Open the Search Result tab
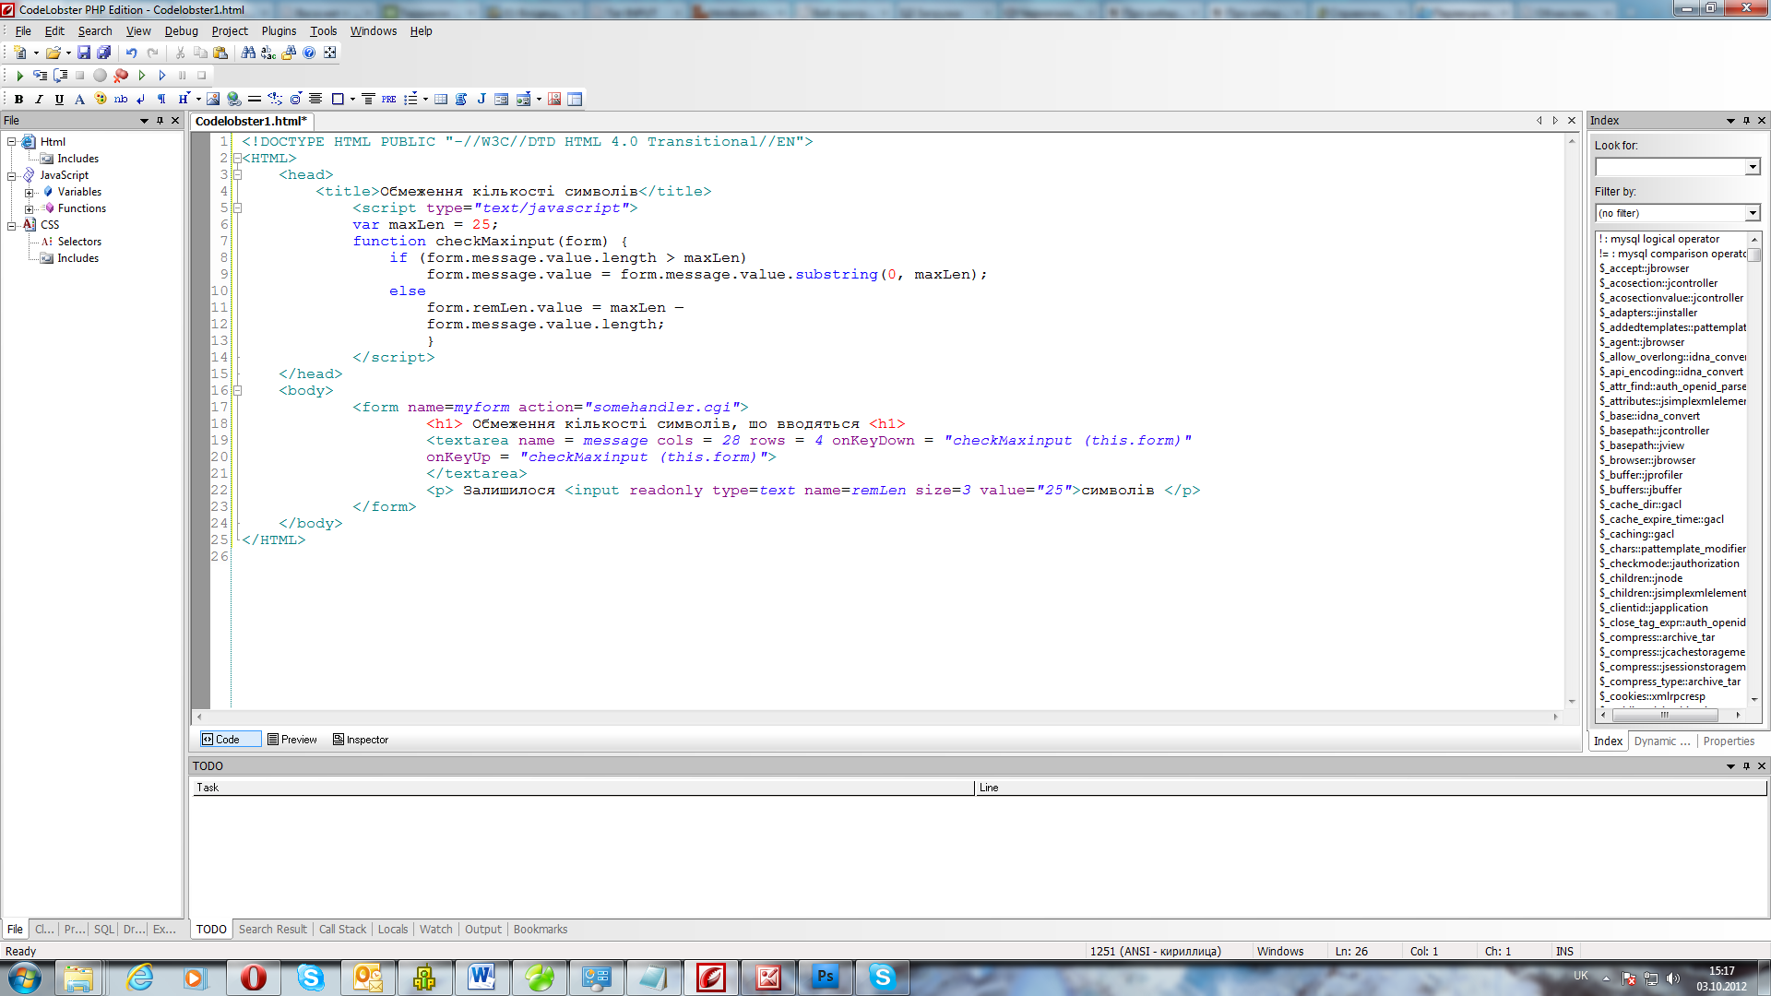 click(x=272, y=930)
